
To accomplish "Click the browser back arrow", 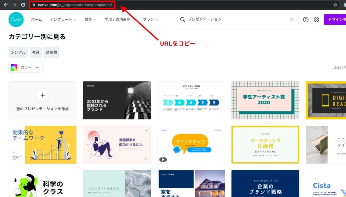I will [x=6, y=5].
